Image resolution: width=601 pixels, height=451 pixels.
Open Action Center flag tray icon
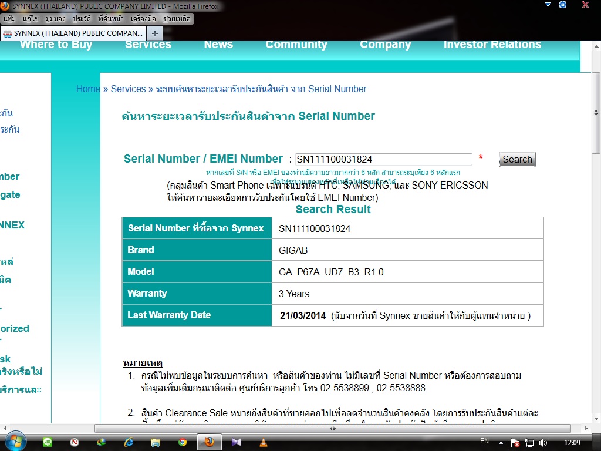click(x=515, y=443)
